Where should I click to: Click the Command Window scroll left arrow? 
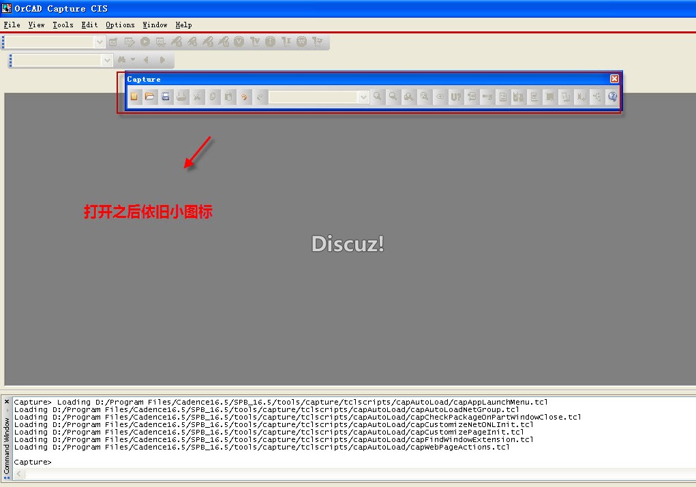click(x=19, y=474)
